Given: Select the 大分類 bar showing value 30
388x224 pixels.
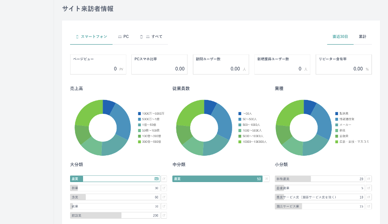Looking at the screenshot, I should coord(115,188).
